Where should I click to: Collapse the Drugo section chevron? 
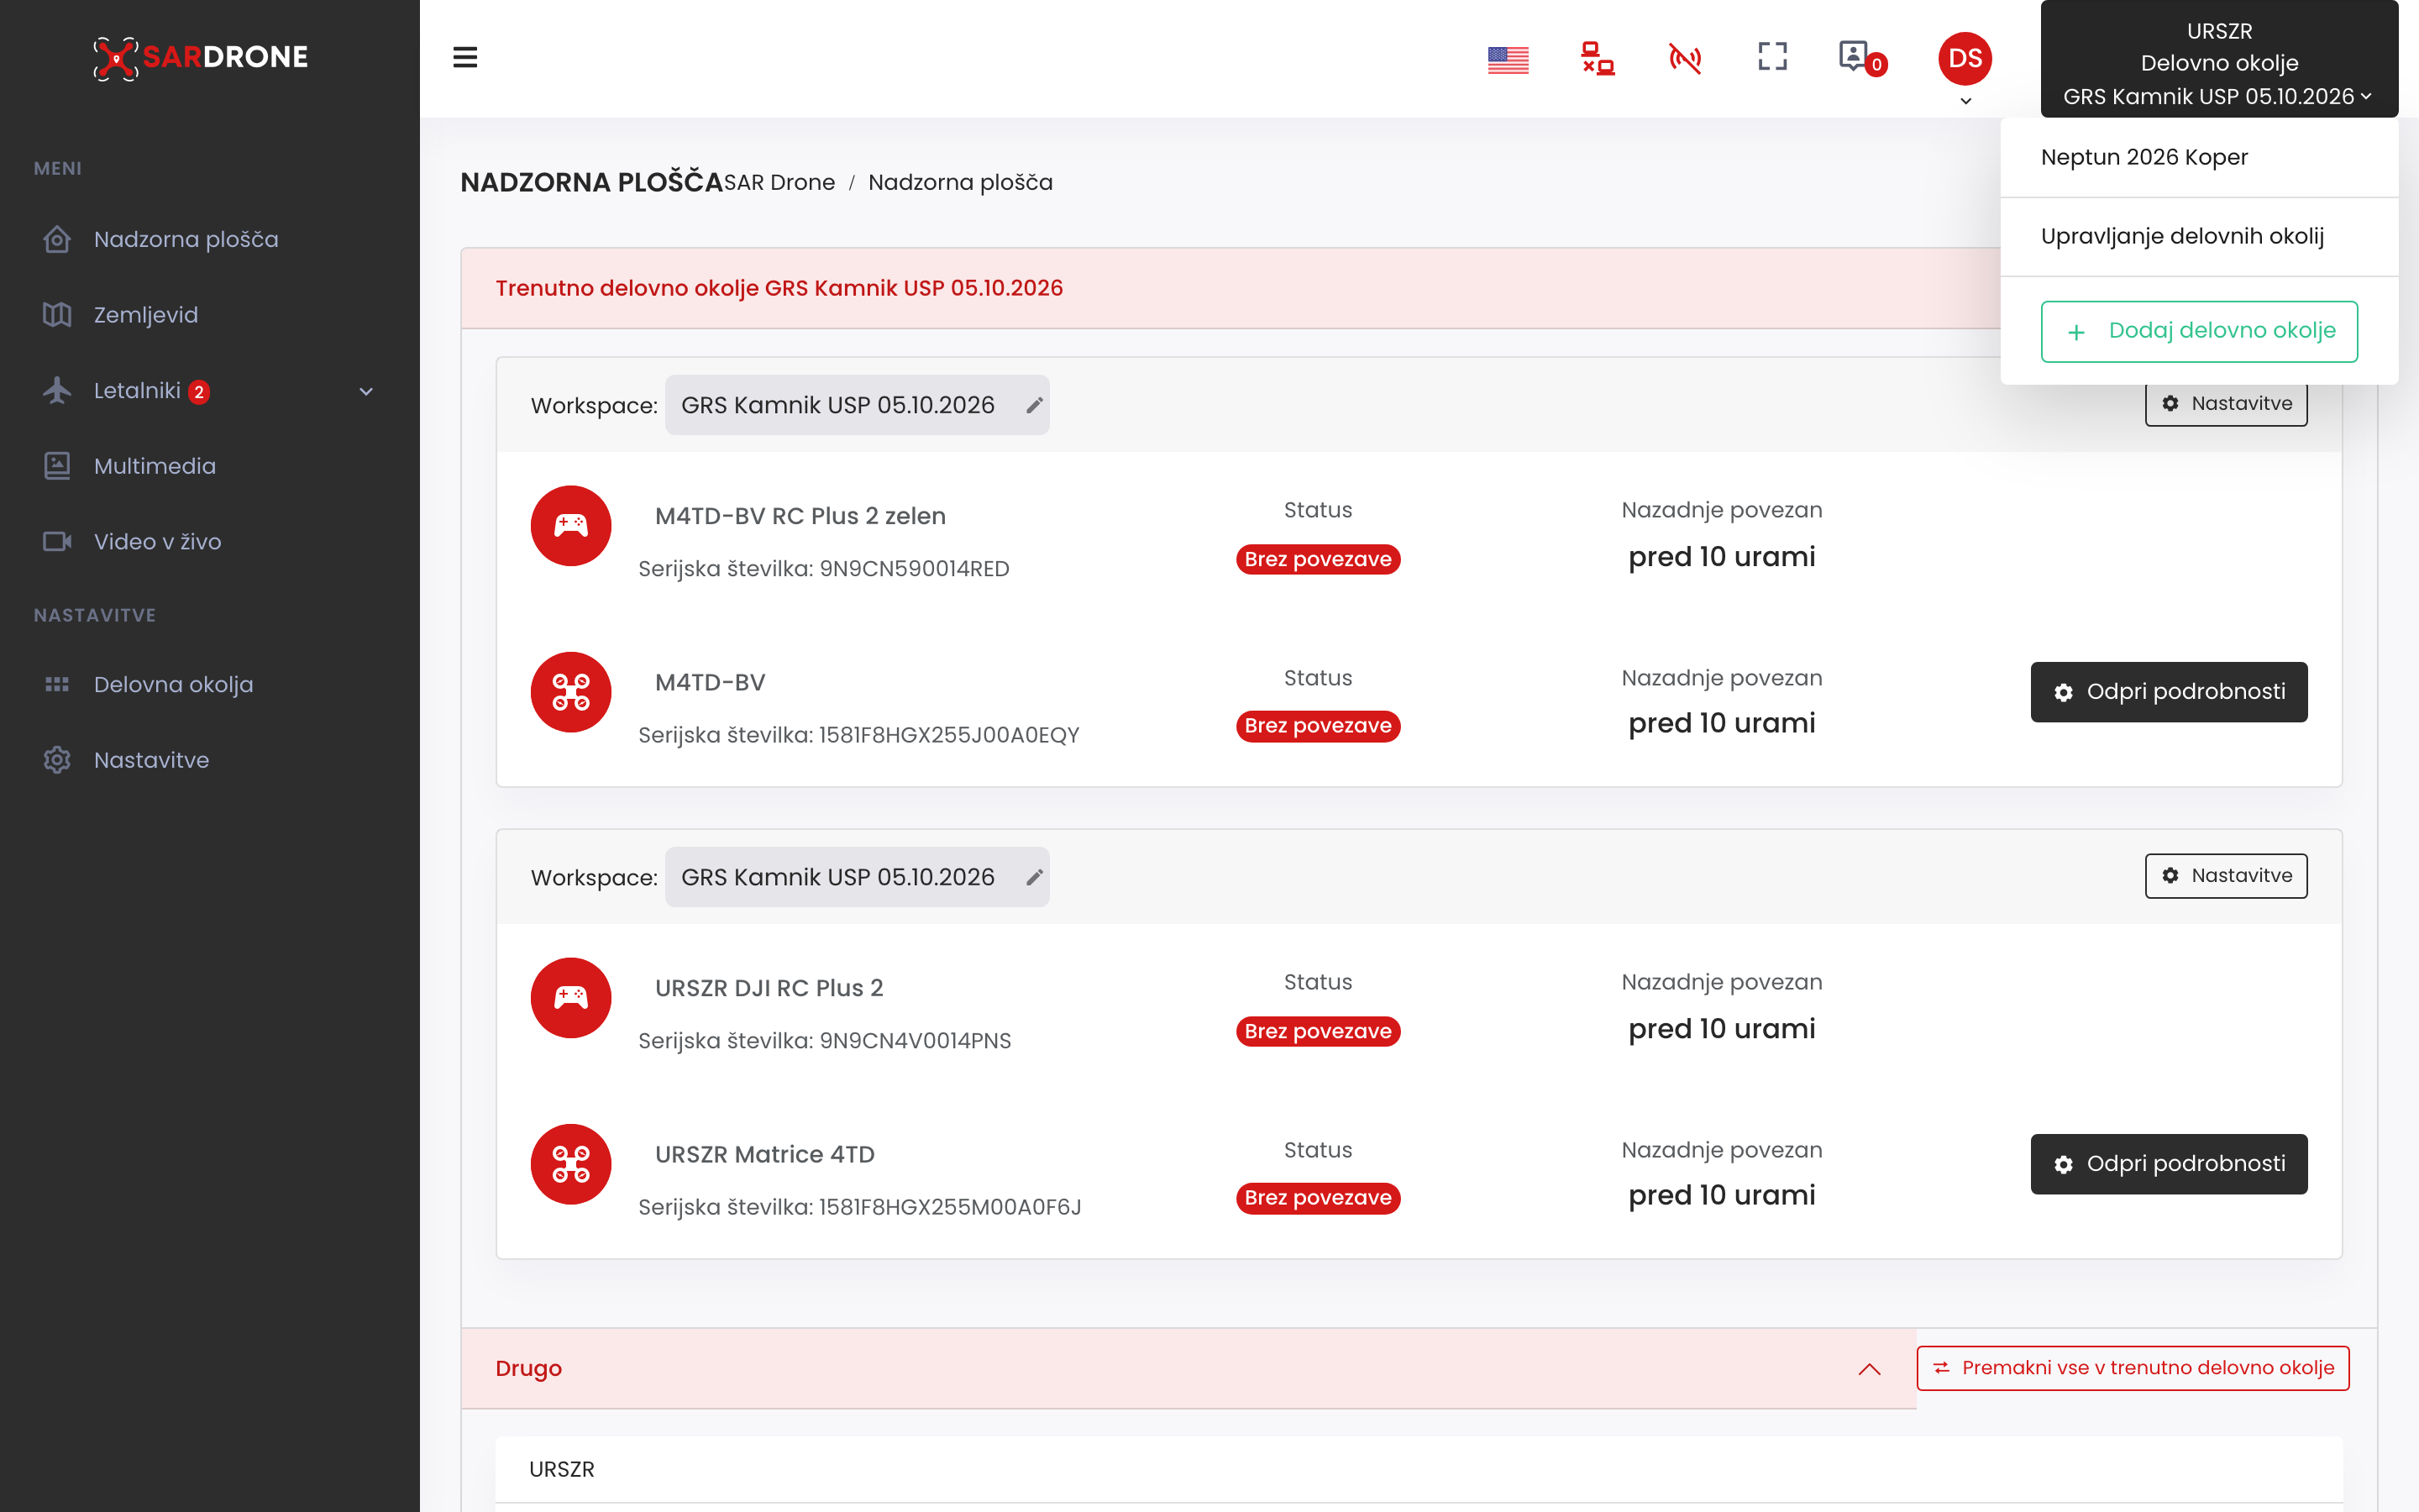click(x=1869, y=1369)
